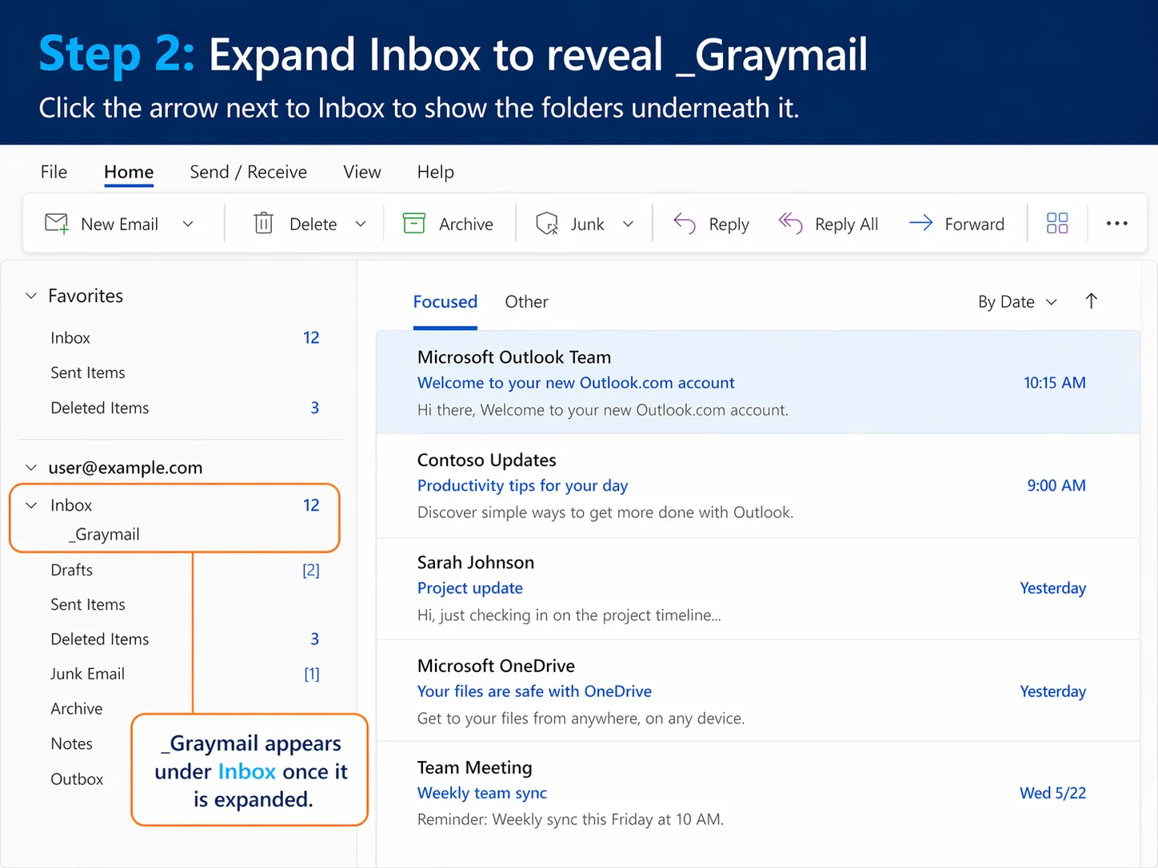The width and height of the screenshot is (1158, 868).
Task: Open the View tab
Action: (362, 172)
